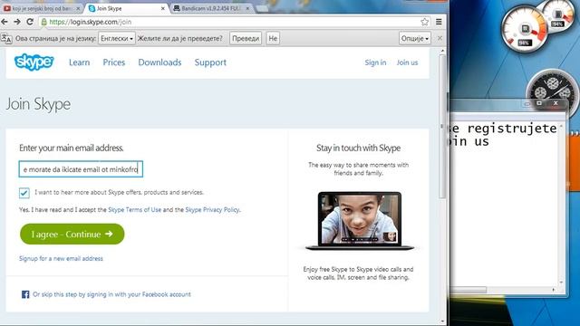Screen dimensions: 580x326
Task: Click the scroll down arrow of page
Action: [x=442, y=321]
